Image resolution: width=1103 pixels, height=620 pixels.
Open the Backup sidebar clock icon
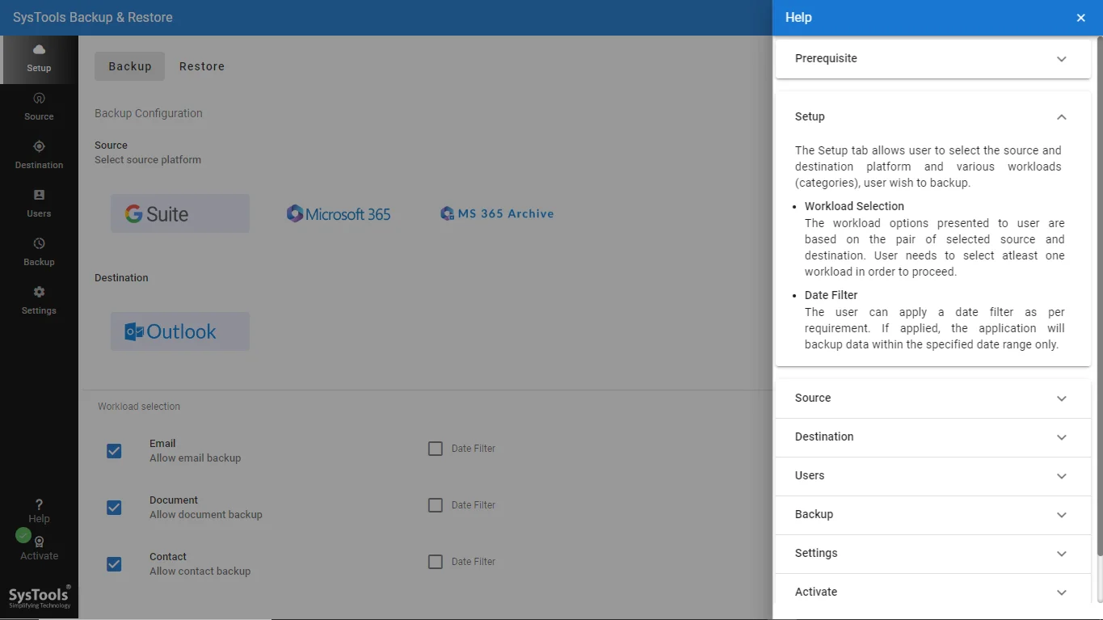pos(39,243)
